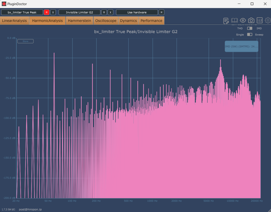Click the 1.7.3 (64 bit) version text
The height and width of the screenshot is (212, 271).
[8, 209]
